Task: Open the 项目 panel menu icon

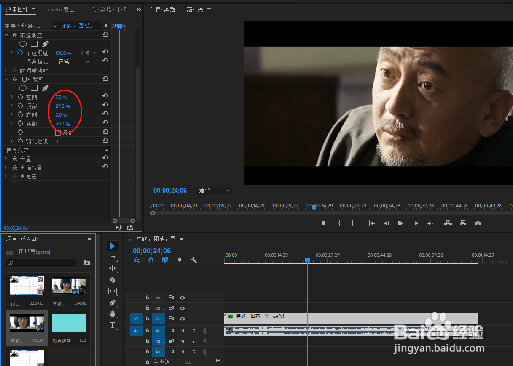Action: click(89, 239)
